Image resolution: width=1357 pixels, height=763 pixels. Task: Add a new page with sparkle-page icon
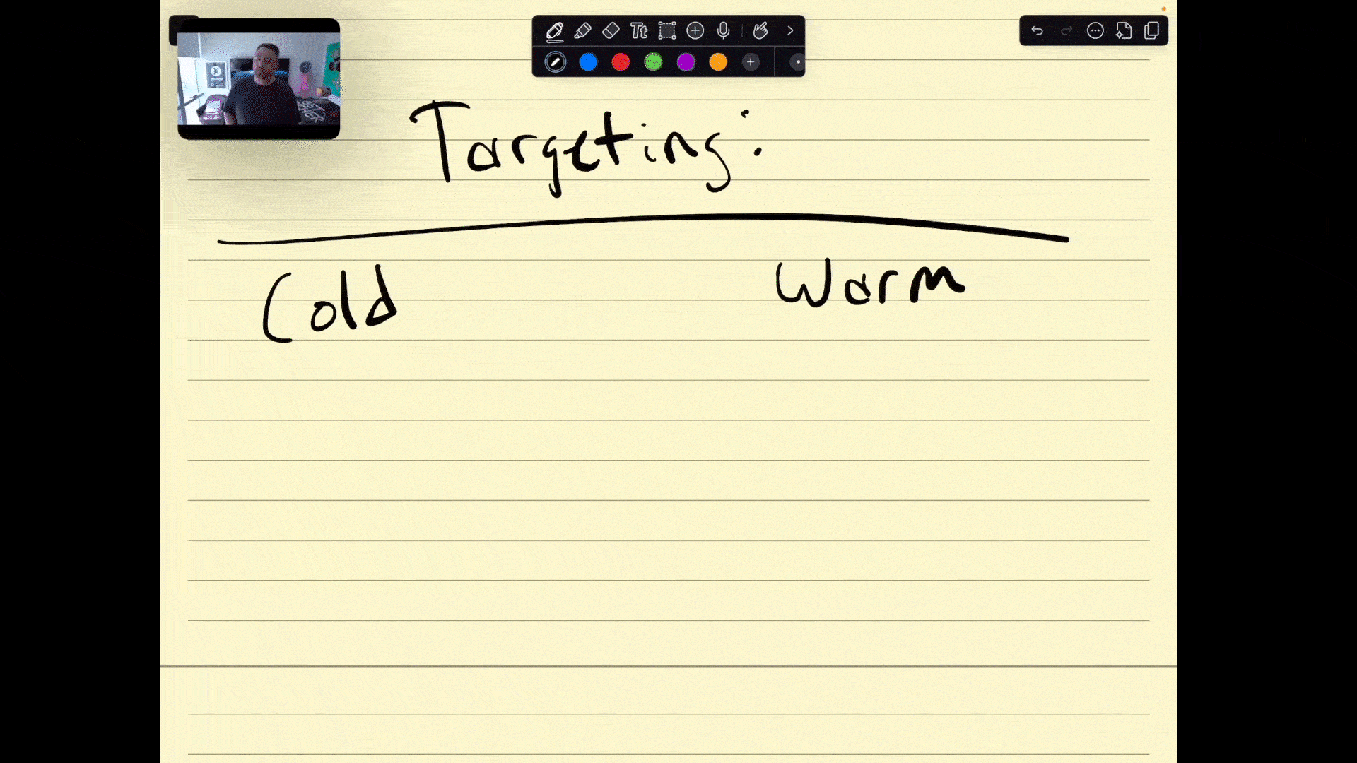pos(1124,30)
